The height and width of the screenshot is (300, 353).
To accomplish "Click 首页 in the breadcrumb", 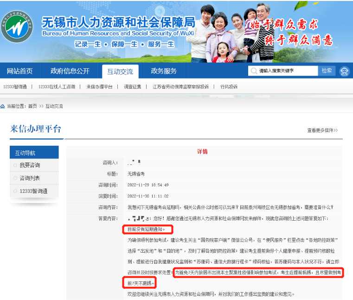I will tap(32, 106).
